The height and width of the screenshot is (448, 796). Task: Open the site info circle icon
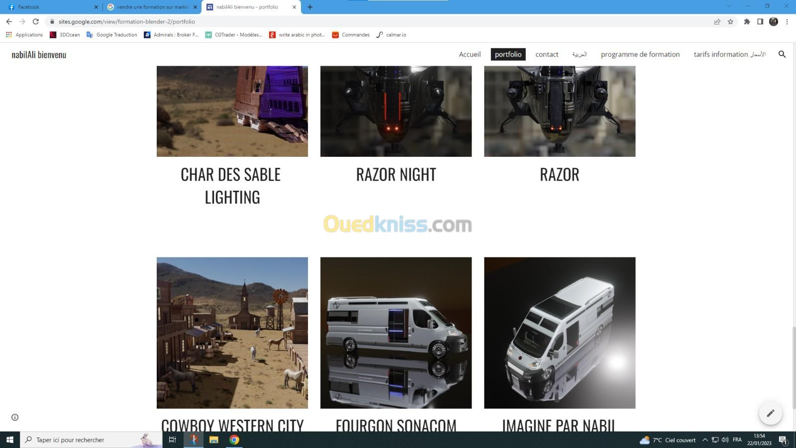15,417
